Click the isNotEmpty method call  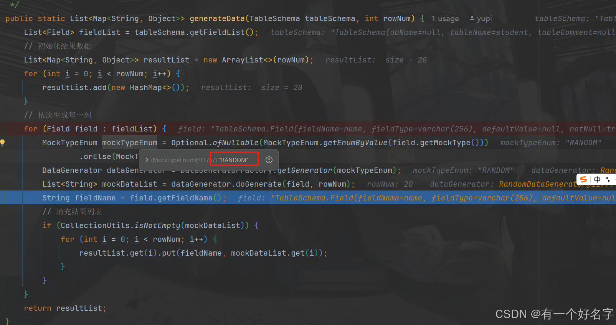pyautogui.click(x=157, y=225)
